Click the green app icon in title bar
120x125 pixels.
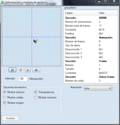pyautogui.click(x=2, y=2)
